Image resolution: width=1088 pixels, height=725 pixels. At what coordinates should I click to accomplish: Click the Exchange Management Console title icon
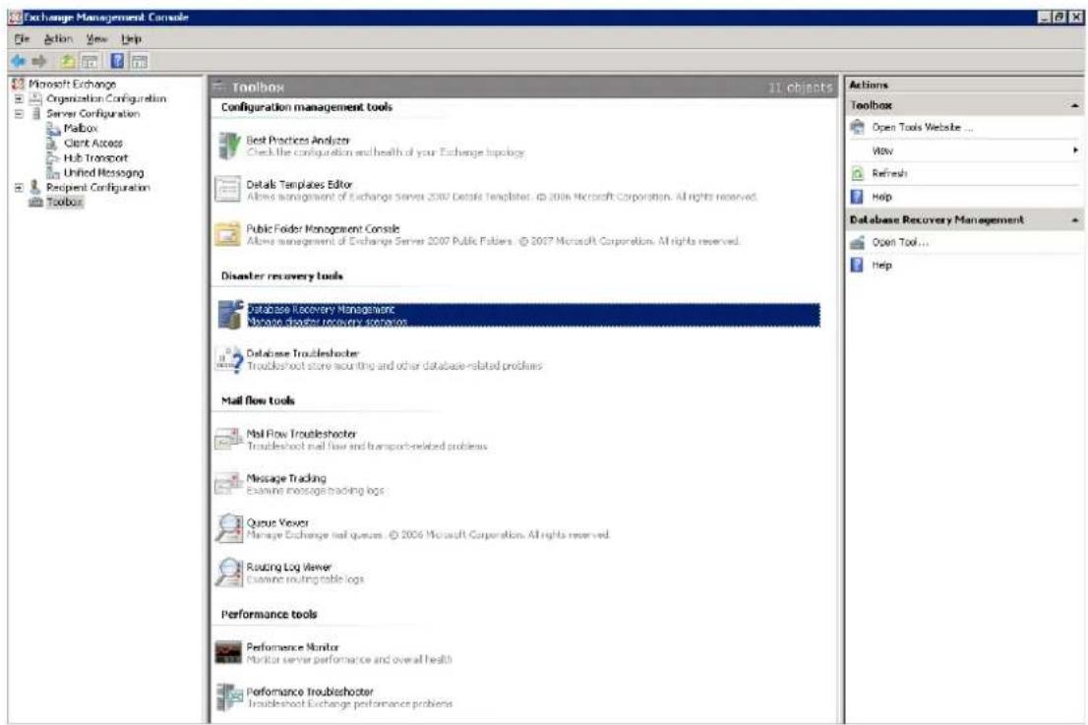click(x=16, y=18)
